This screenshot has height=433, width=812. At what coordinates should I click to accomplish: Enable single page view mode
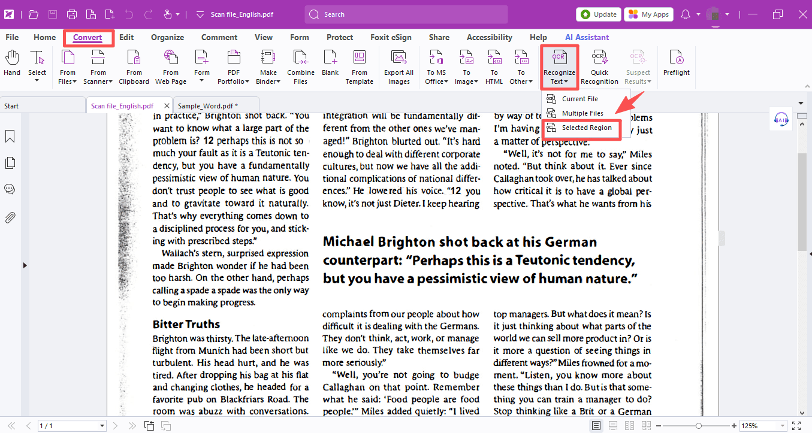point(596,426)
